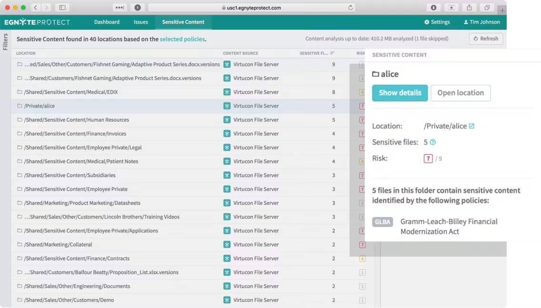The height and width of the screenshot is (308, 541).
Task: Reload the page in the address bar
Action: pyautogui.click(x=350, y=8)
